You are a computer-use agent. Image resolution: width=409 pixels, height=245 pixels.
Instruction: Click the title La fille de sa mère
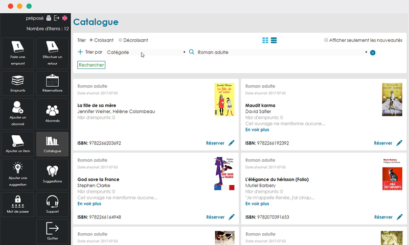(97, 106)
